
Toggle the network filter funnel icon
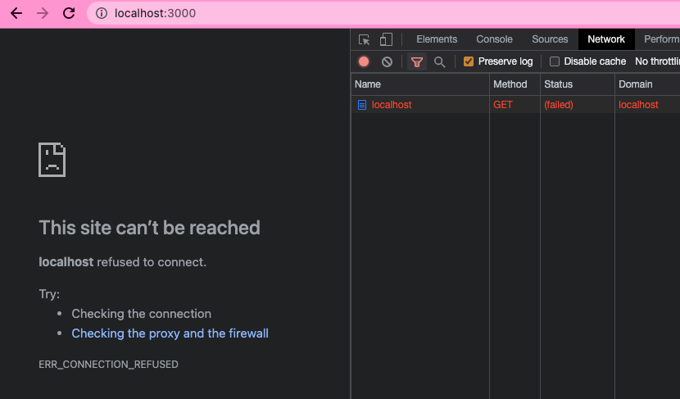[417, 62]
